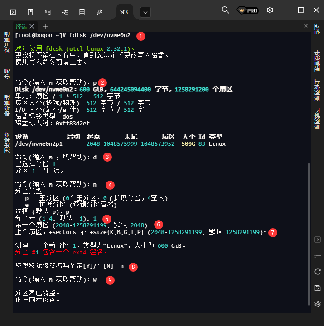Minimize the window
Screen dimensions: 324x326
pos(285,10)
